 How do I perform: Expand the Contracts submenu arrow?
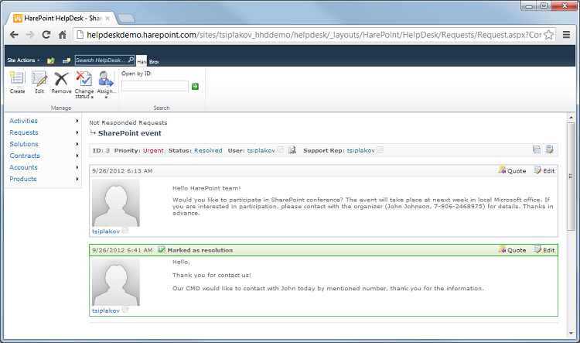pos(77,156)
